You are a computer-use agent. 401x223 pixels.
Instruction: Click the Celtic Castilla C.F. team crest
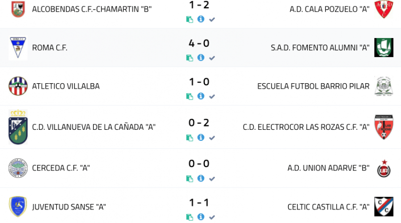[383, 206]
